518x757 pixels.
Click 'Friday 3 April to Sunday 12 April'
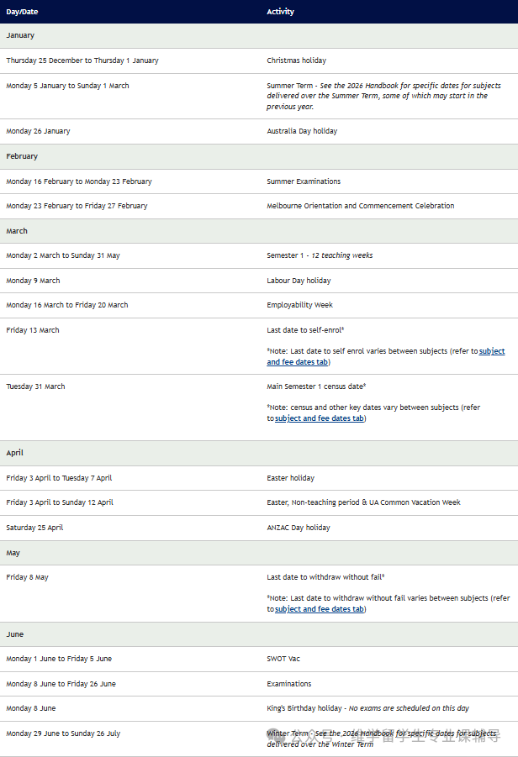pyautogui.click(x=60, y=502)
